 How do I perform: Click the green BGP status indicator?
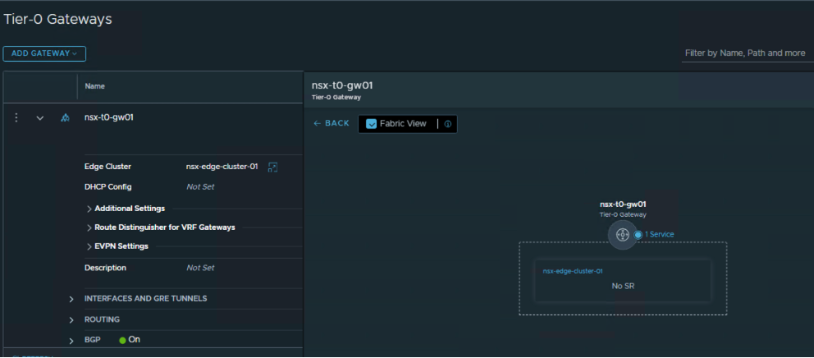[123, 340]
